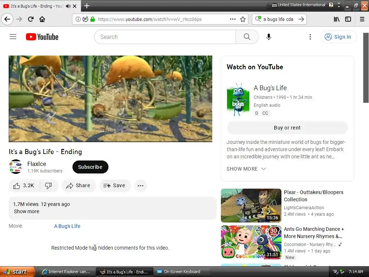Mute the tab audio speaker icon

click(68, 6)
